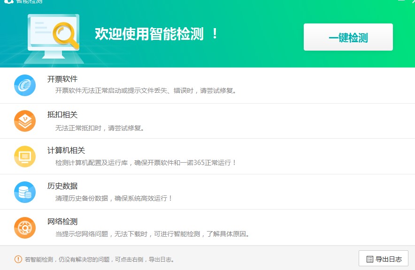Click the blue 历史数据 database icon
This screenshot has width=415, height=270.
[25, 192]
